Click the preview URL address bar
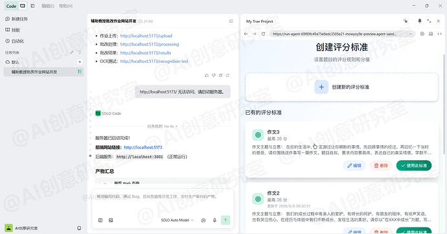Image resolution: width=447 pixels, height=234 pixels. point(342,34)
